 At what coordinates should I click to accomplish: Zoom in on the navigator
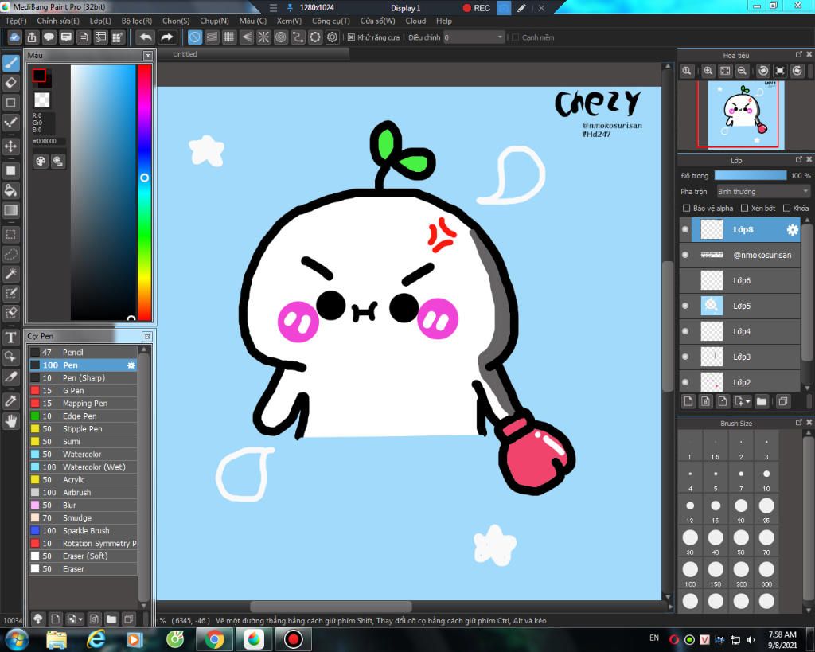point(708,71)
